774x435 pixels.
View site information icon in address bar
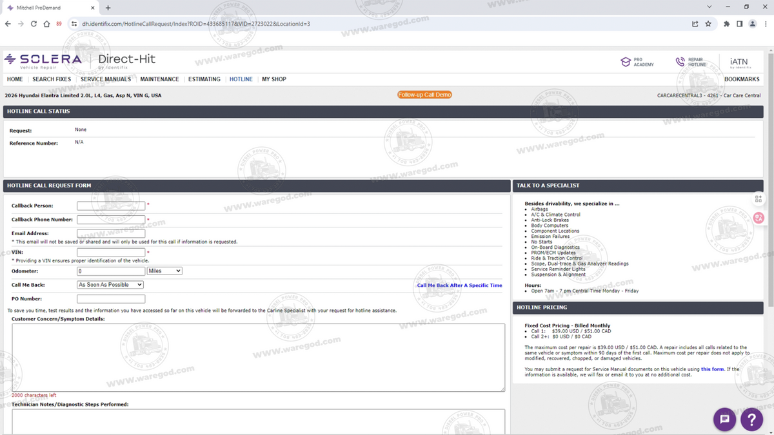74,24
